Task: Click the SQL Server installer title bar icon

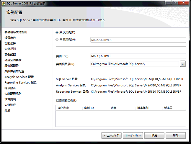Action: click(3, 3)
